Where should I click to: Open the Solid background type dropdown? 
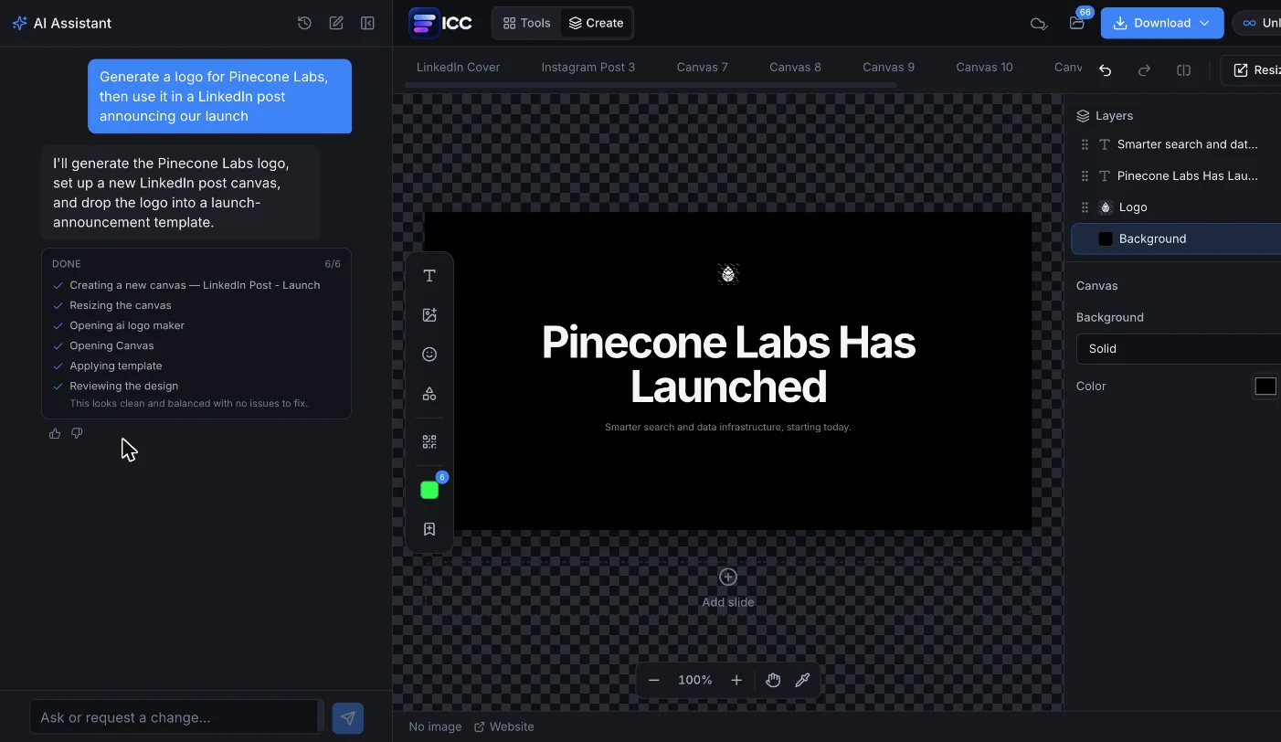(1179, 349)
